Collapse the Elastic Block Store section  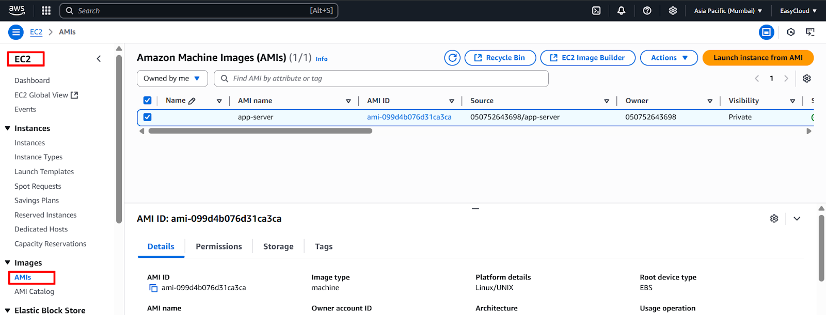pyautogui.click(x=8, y=310)
